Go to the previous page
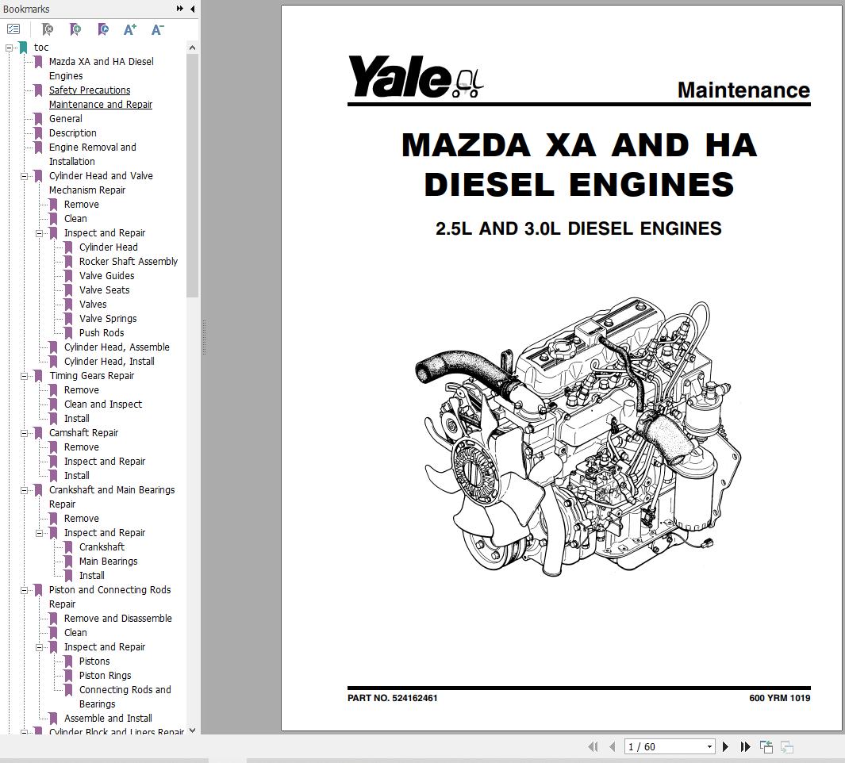 [x=613, y=746]
